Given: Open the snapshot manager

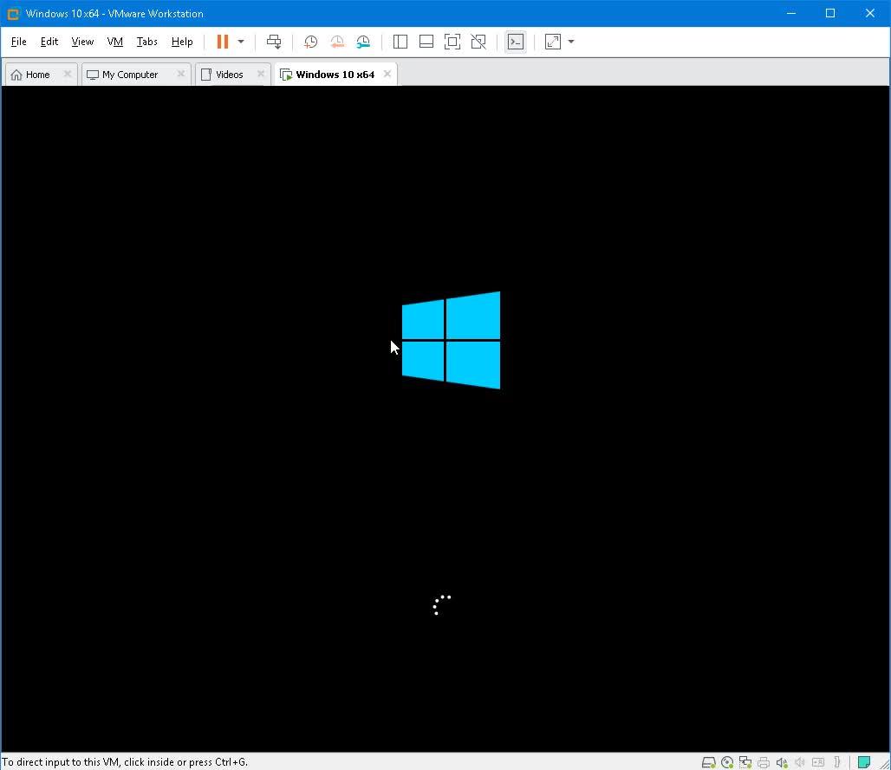Looking at the screenshot, I should coord(363,42).
